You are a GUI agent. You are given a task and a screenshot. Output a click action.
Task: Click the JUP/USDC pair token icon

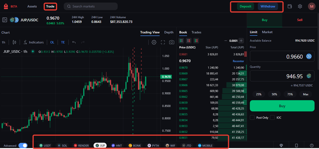[14, 20]
